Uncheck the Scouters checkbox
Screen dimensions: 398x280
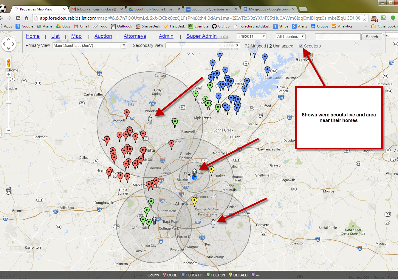pyautogui.click(x=301, y=46)
